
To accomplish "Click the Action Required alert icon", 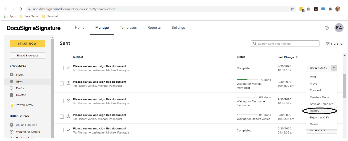I will click(x=12, y=125).
